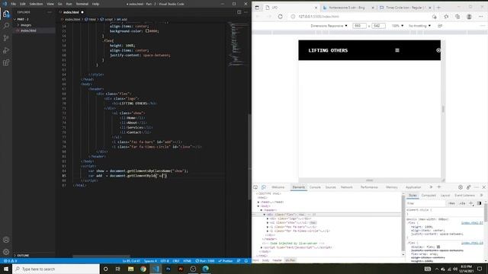Click the Filter field in Styles pane
This screenshot has width=488, height=274.
426,203
